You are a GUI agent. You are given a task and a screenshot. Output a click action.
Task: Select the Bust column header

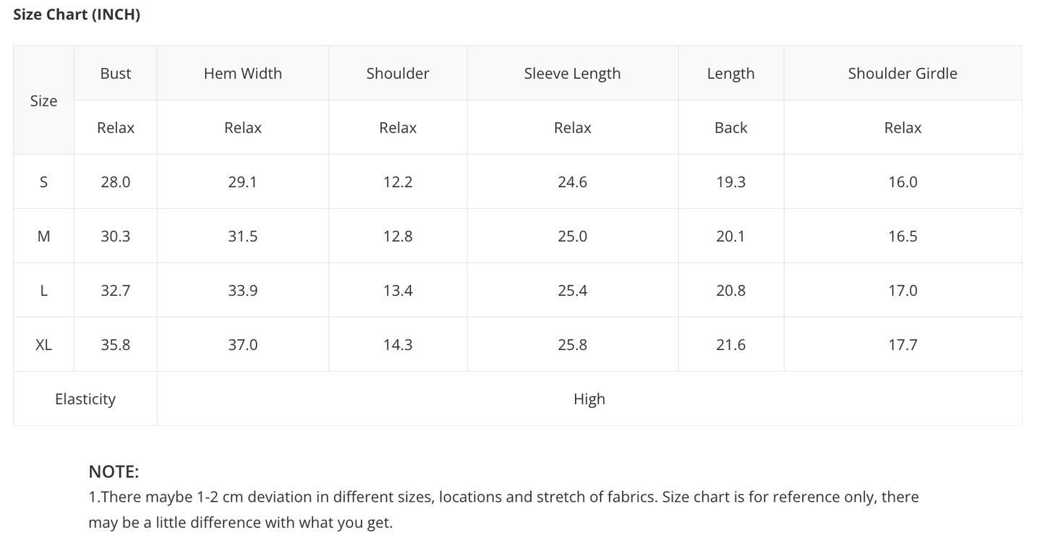(116, 73)
